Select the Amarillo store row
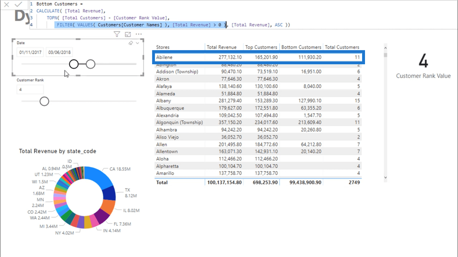Screen dimensions: 458x257 [258, 173]
